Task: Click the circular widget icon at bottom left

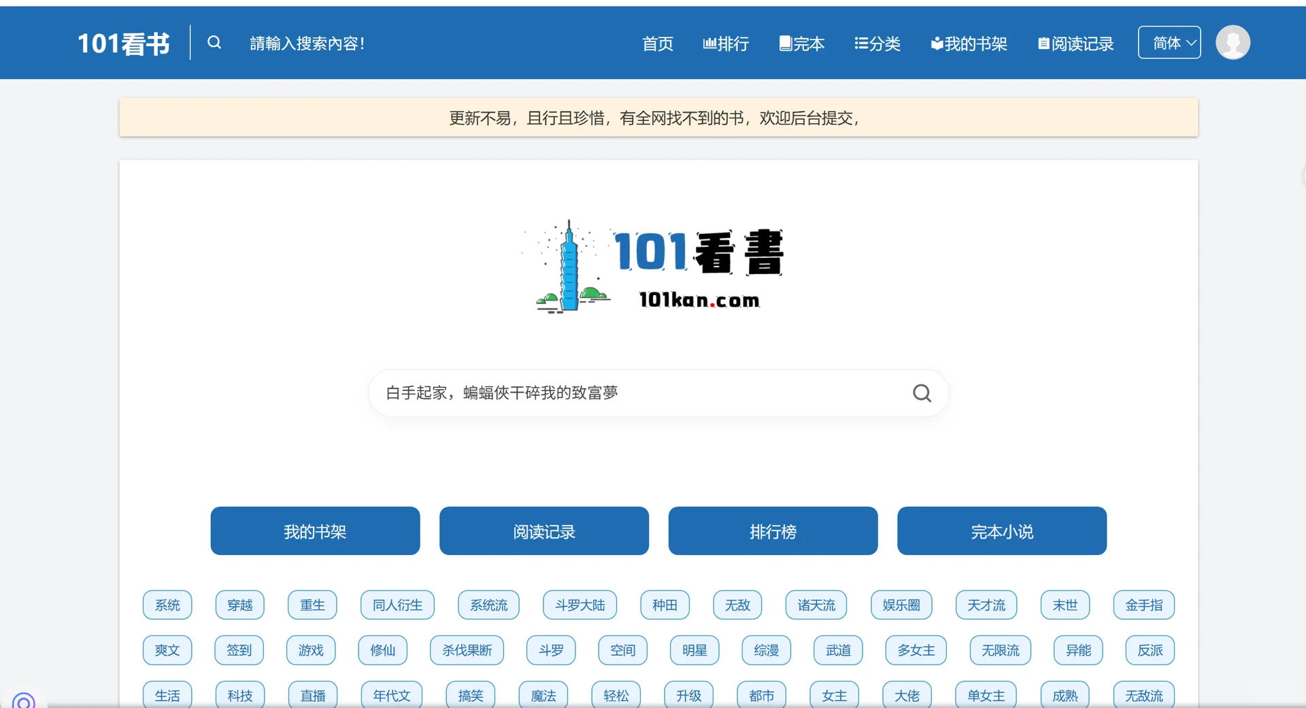Action: (x=24, y=701)
